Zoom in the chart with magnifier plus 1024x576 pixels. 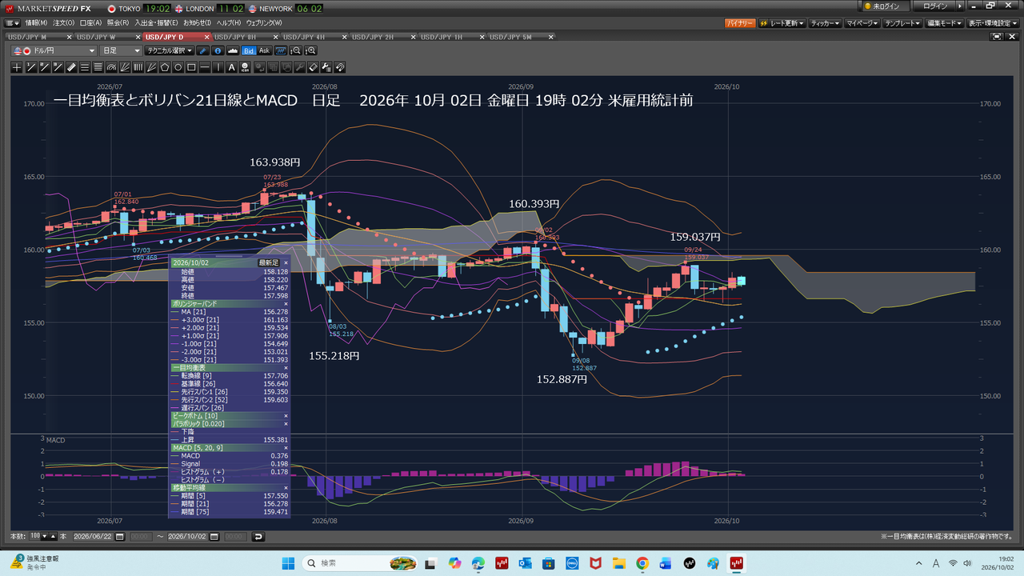tap(310, 50)
